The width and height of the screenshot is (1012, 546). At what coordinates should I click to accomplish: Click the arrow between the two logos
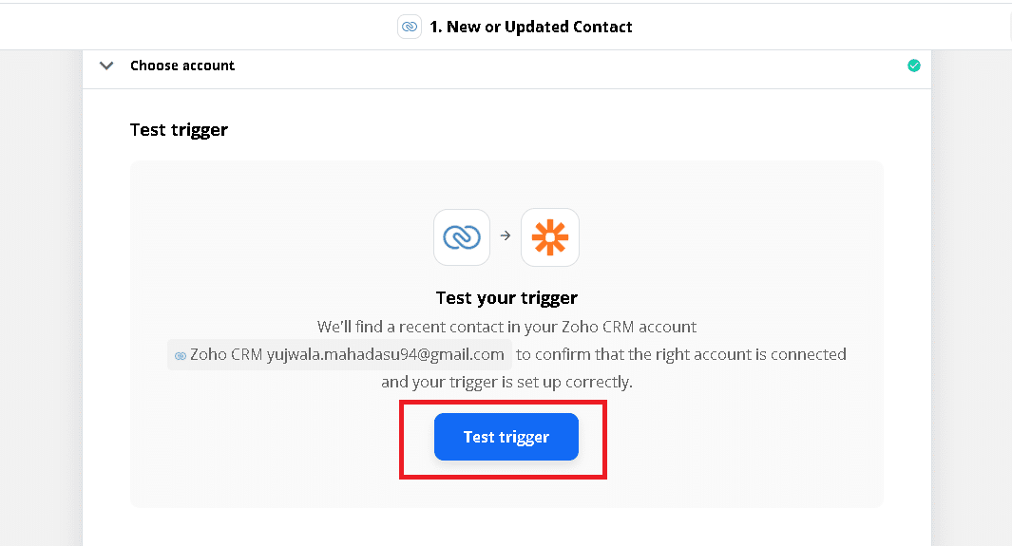(x=506, y=235)
